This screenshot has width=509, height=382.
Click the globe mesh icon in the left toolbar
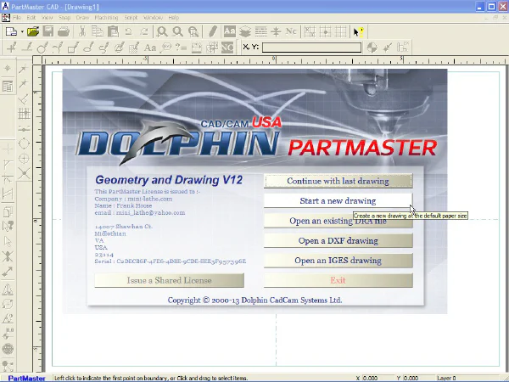click(x=8, y=349)
